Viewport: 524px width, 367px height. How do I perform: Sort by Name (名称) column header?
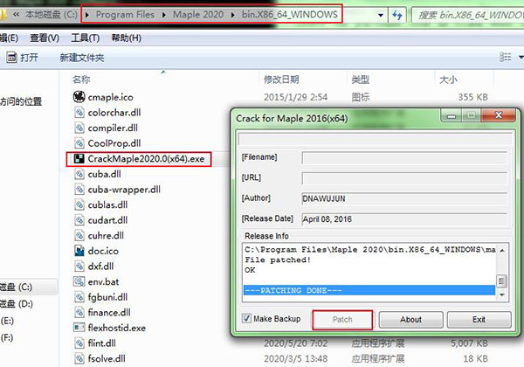click(81, 80)
